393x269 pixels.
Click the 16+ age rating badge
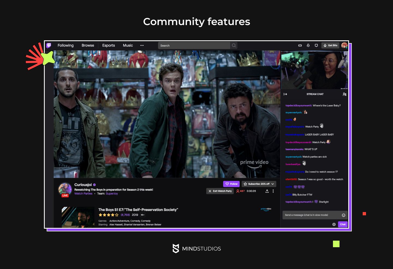pos(143,215)
